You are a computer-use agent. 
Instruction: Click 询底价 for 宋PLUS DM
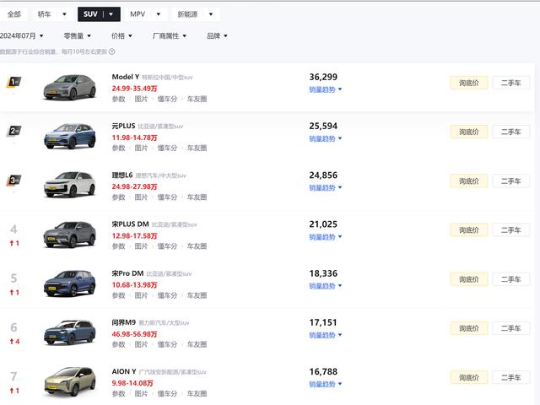pyautogui.click(x=469, y=229)
